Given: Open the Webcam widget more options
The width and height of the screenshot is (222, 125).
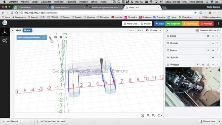Looking at the screenshot, I should [218, 65].
